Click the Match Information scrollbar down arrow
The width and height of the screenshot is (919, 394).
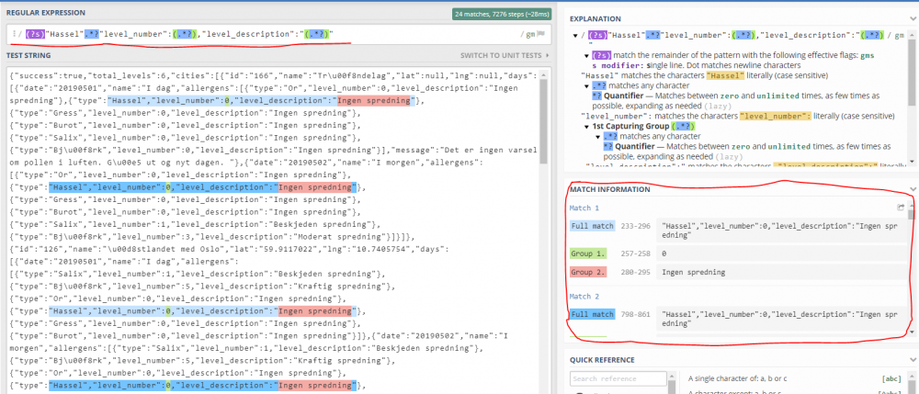click(911, 332)
